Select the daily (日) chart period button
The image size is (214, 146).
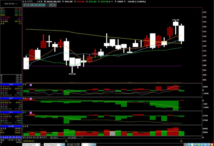tap(47, 5)
